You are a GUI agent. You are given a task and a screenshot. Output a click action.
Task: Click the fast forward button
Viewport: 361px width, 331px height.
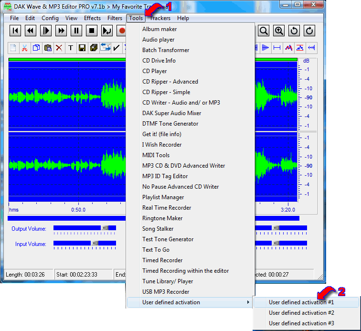[61, 31]
